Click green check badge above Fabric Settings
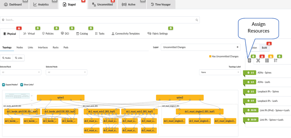 [x=171, y=28]
